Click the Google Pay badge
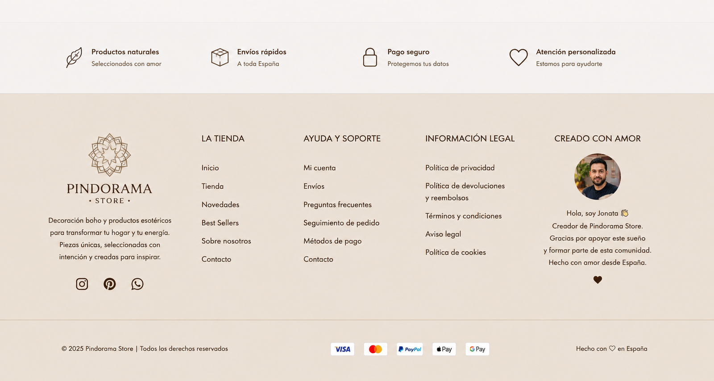Image resolution: width=714 pixels, height=381 pixels. 477,349
